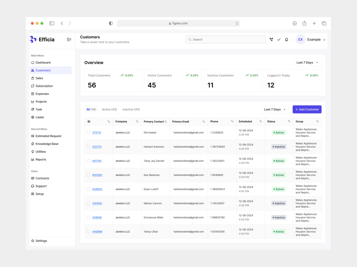Go to Subscription in the sidebar

(50, 86)
